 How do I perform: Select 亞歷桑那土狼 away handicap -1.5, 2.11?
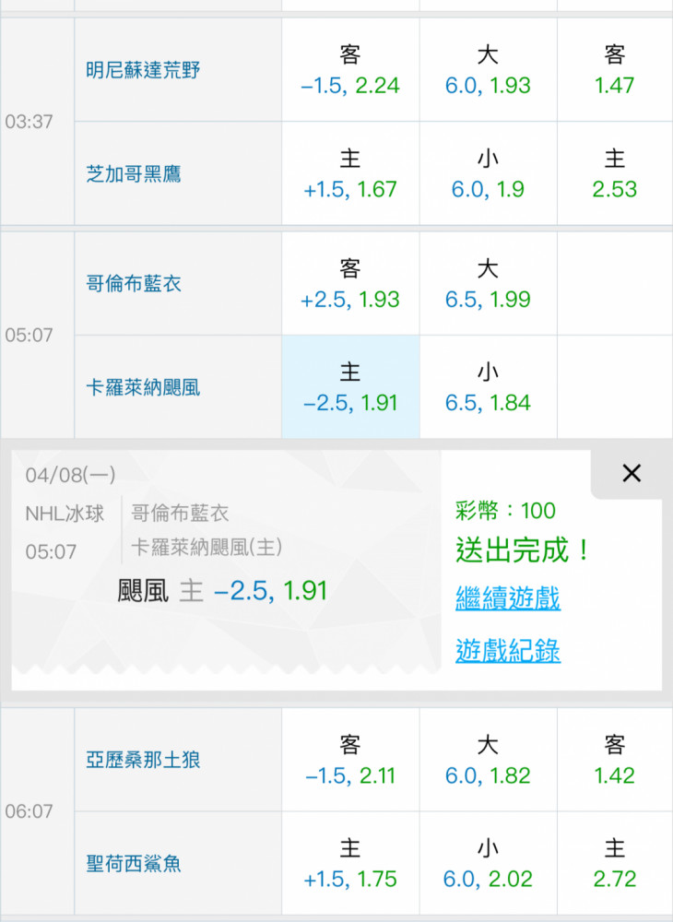pos(350,761)
